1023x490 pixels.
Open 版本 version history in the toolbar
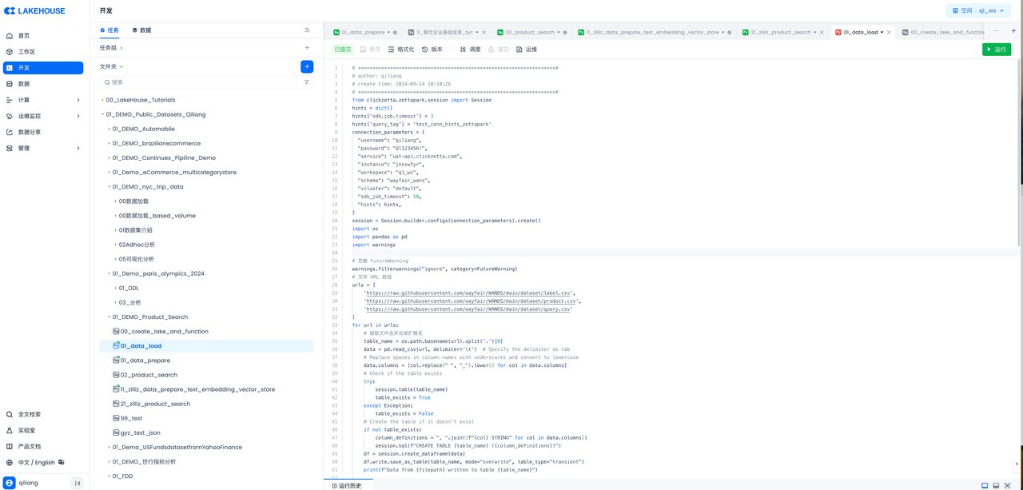(432, 50)
